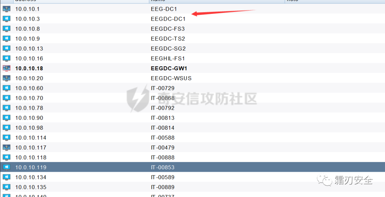This screenshot has height=197, width=385.
Task: Select the EEGDC-WSUS host name
Action: pos(171,78)
